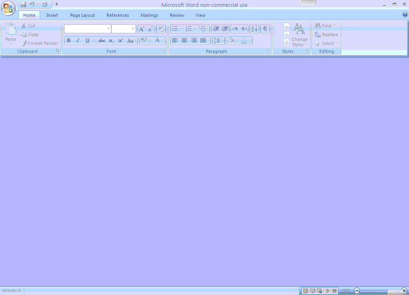Click the Bullets list icon
The height and width of the screenshot is (295, 409).
pyautogui.click(x=175, y=29)
